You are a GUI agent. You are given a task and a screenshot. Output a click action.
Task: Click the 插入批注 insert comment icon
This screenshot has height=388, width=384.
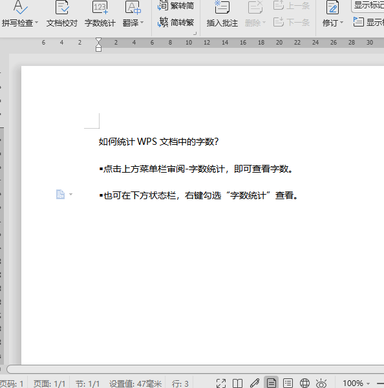pyautogui.click(x=222, y=7)
